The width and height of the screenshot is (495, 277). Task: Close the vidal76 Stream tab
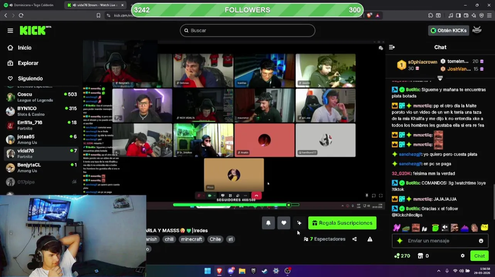click(x=122, y=5)
